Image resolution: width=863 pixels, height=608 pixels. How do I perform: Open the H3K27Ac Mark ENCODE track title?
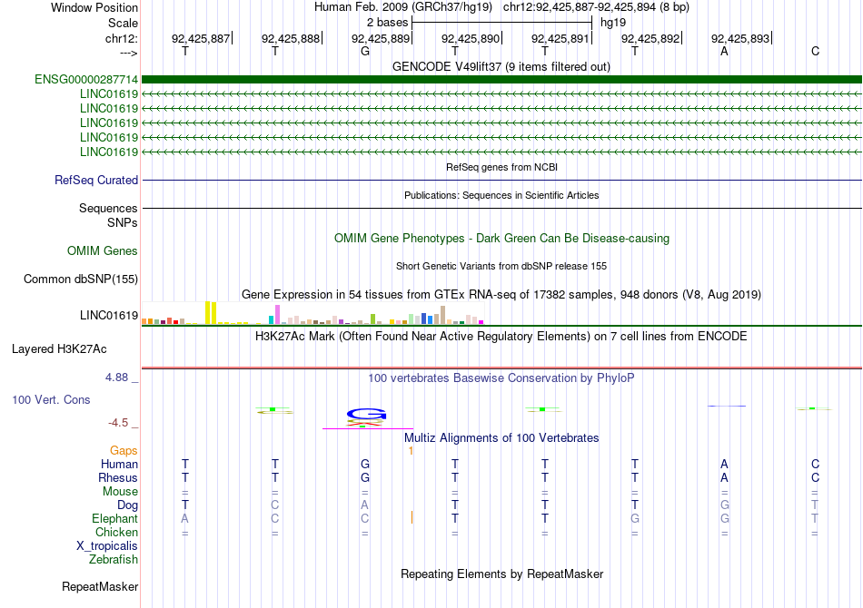point(501,336)
